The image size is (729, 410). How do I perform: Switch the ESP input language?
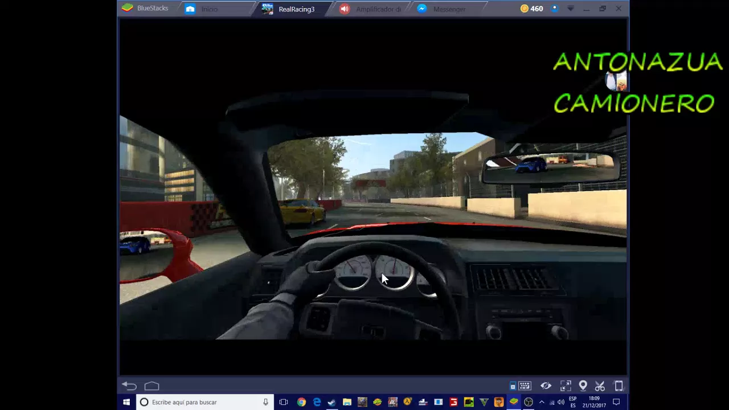[573, 402]
